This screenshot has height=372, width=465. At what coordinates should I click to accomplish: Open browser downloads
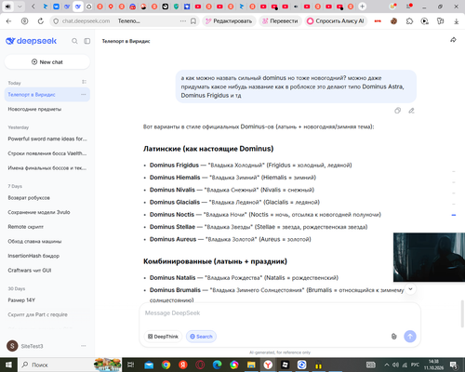coord(457,21)
